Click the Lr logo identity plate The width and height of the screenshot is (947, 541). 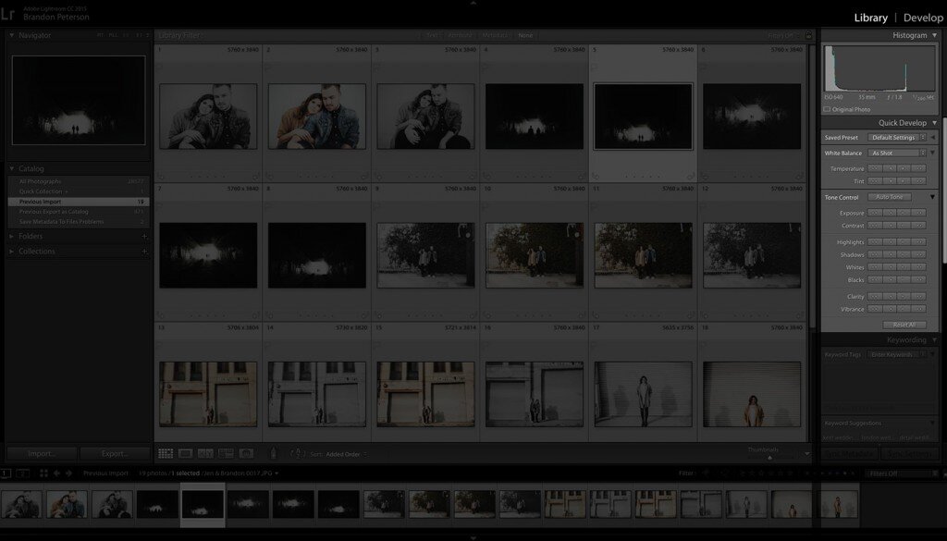click(x=7, y=13)
